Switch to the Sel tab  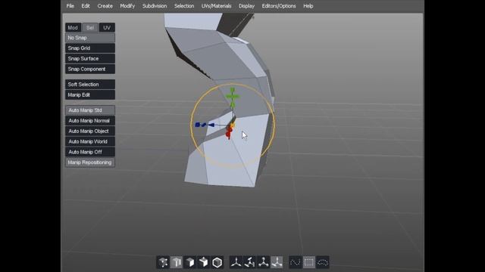tap(90, 27)
